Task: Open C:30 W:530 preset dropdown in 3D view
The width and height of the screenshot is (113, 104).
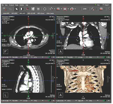Action: (61, 101)
